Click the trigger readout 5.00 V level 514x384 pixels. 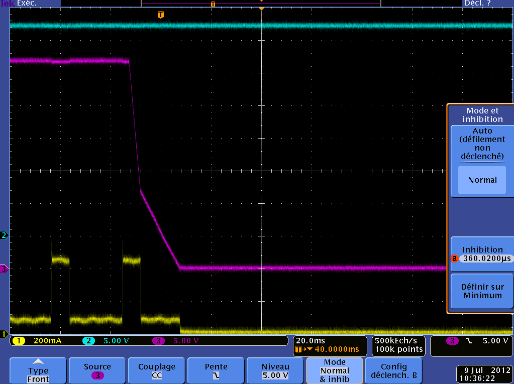pyautogui.click(x=495, y=341)
